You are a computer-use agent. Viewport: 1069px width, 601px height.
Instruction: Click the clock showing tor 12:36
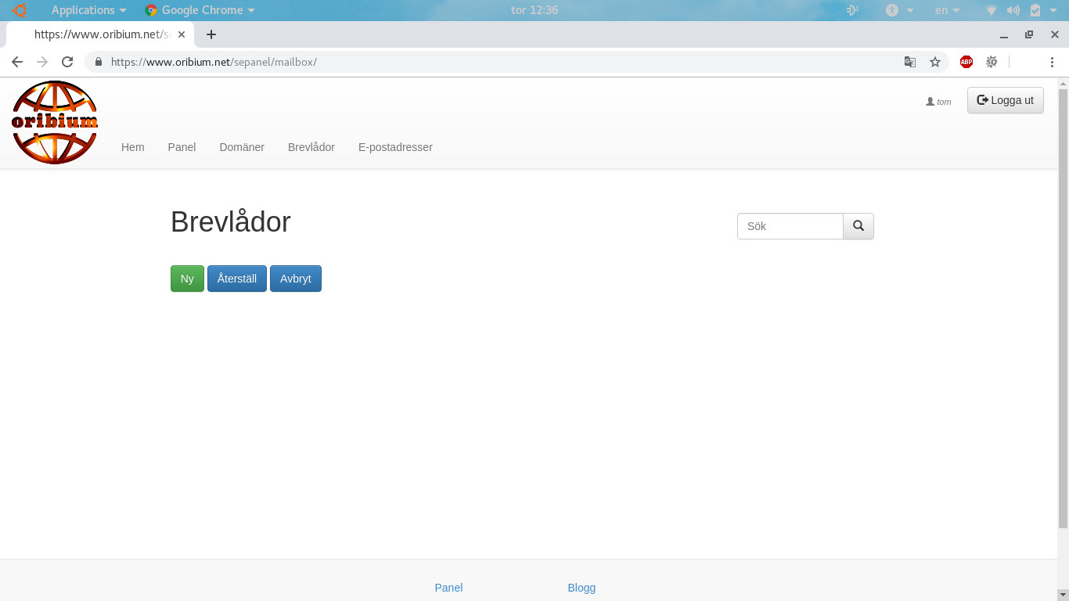coord(534,10)
